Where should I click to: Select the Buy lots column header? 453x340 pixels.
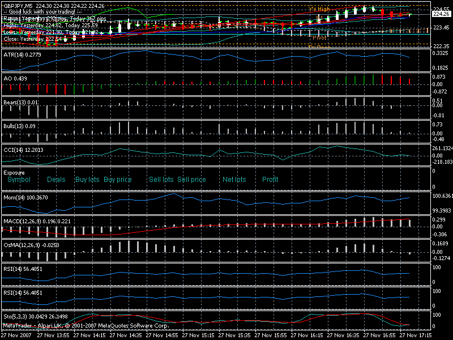pos(87,180)
